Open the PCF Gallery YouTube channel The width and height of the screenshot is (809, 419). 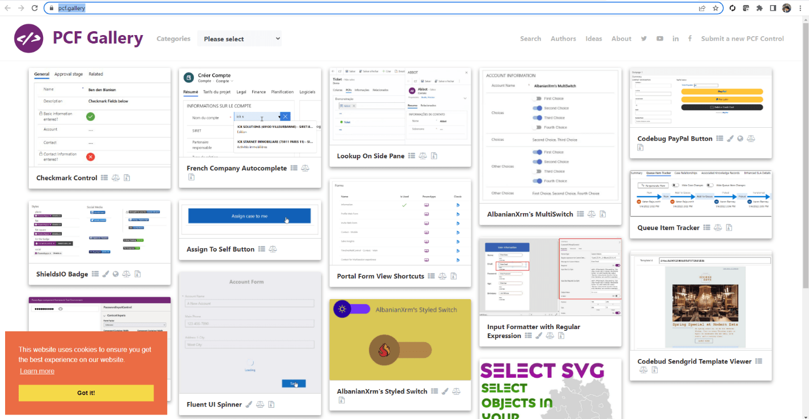pos(659,38)
